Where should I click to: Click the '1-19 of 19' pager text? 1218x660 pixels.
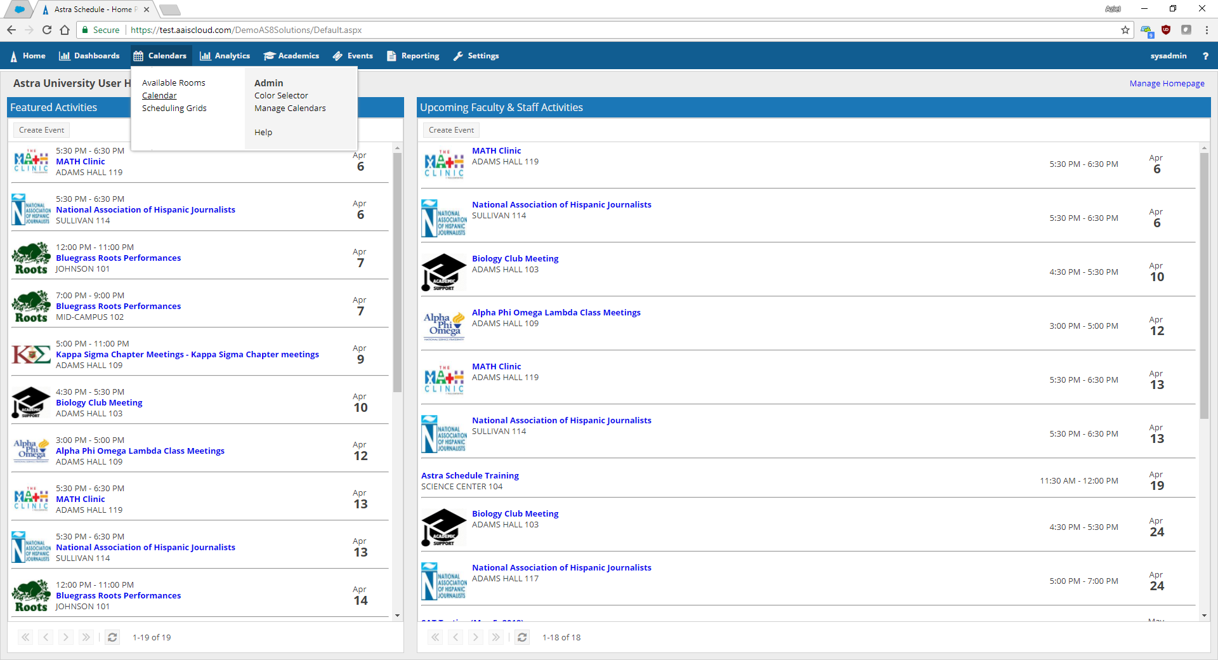click(152, 637)
